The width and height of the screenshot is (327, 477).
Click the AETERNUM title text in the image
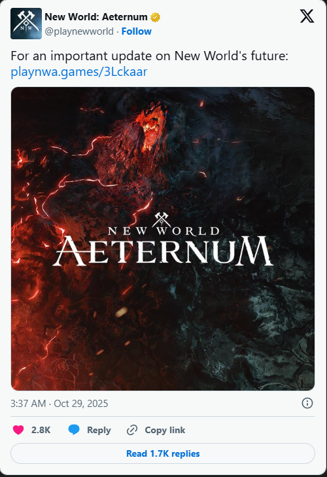click(163, 251)
